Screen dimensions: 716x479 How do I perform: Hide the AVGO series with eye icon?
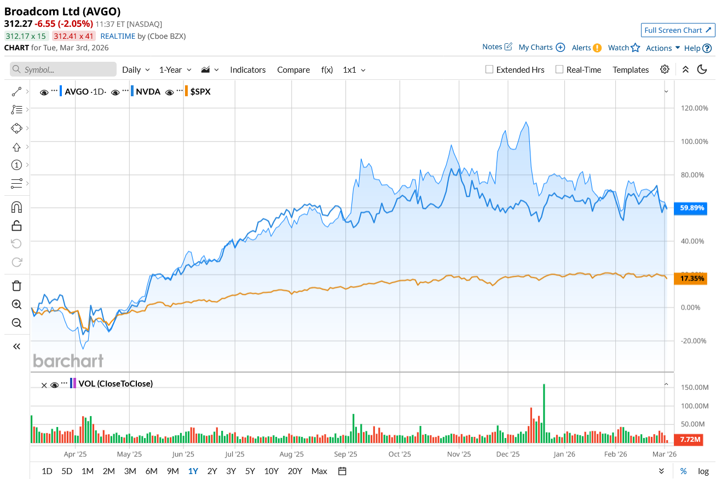tap(44, 92)
